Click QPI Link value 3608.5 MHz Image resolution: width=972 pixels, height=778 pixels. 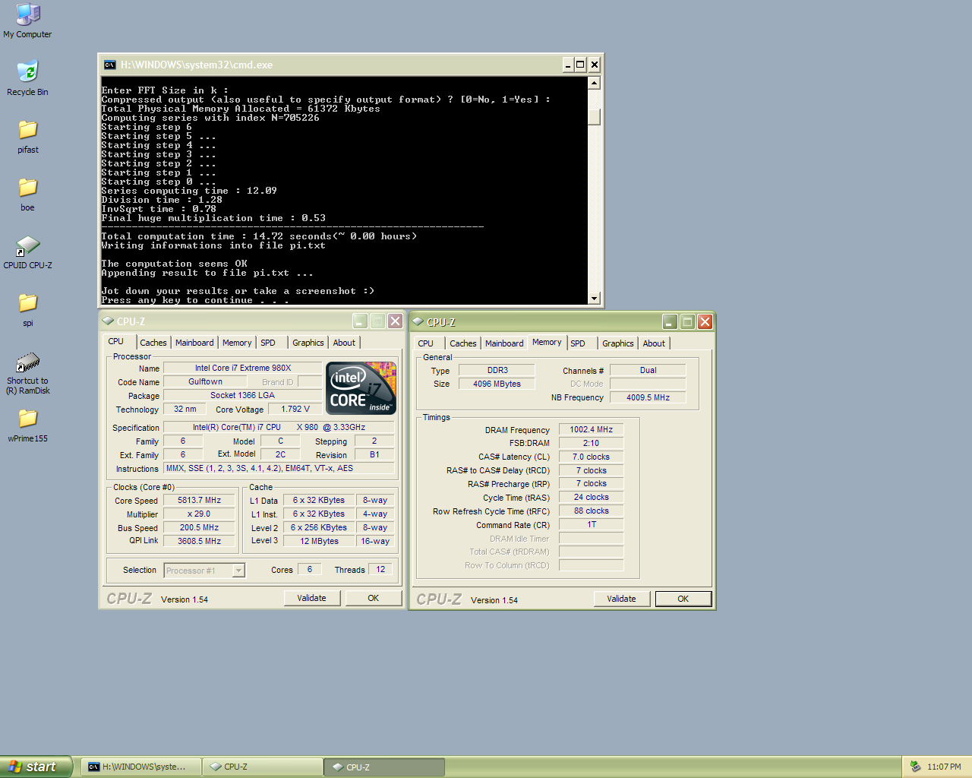click(x=200, y=541)
